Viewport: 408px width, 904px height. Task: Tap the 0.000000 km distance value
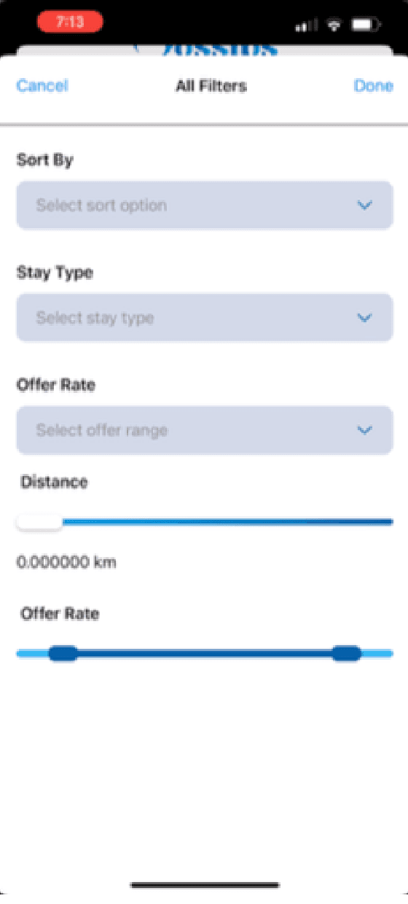pos(66,562)
